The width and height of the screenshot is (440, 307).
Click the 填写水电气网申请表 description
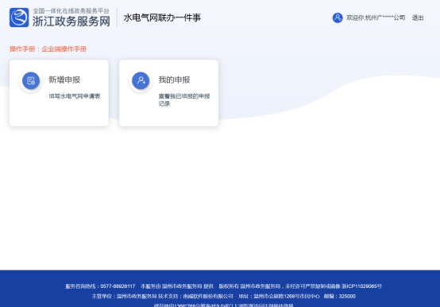(75, 96)
